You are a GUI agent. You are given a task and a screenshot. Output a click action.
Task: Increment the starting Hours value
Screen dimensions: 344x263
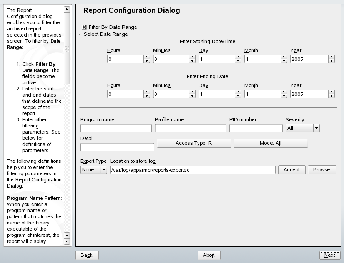(x=146, y=57)
